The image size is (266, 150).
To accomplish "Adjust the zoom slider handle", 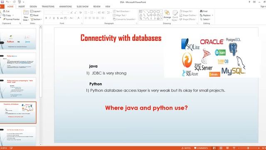I will 248,148.
